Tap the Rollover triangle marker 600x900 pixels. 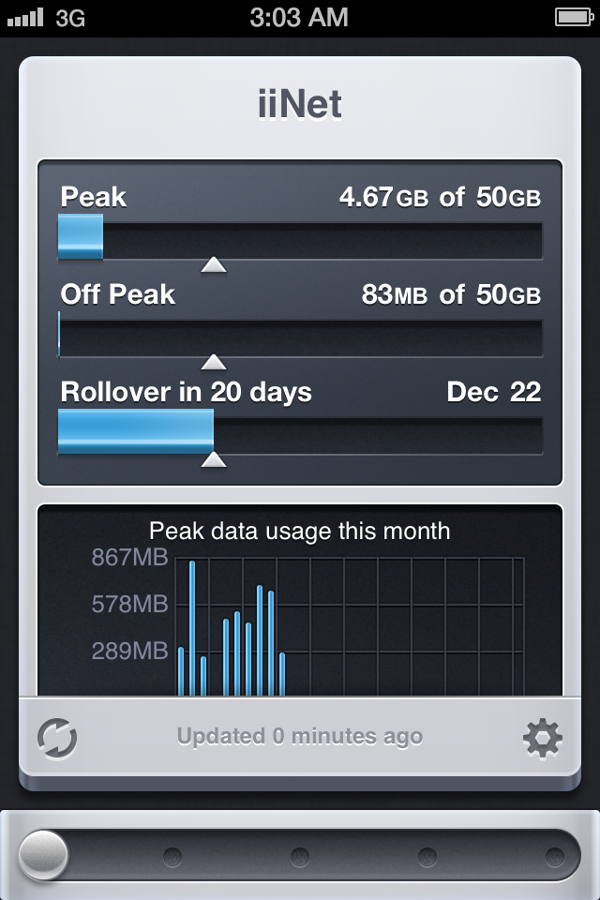point(214,459)
